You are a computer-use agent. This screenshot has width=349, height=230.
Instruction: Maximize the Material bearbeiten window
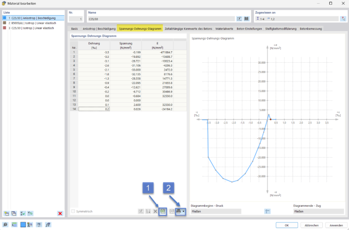[331, 3]
